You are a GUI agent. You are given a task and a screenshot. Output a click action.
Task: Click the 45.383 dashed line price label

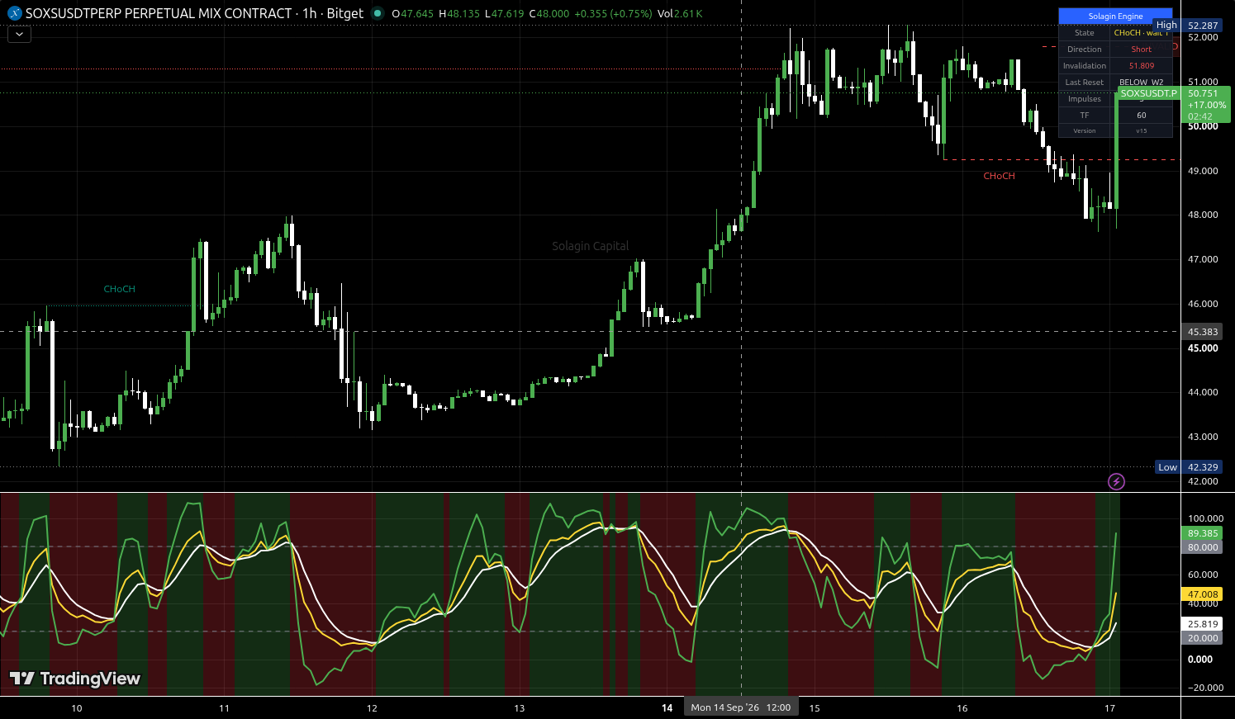pos(1203,332)
